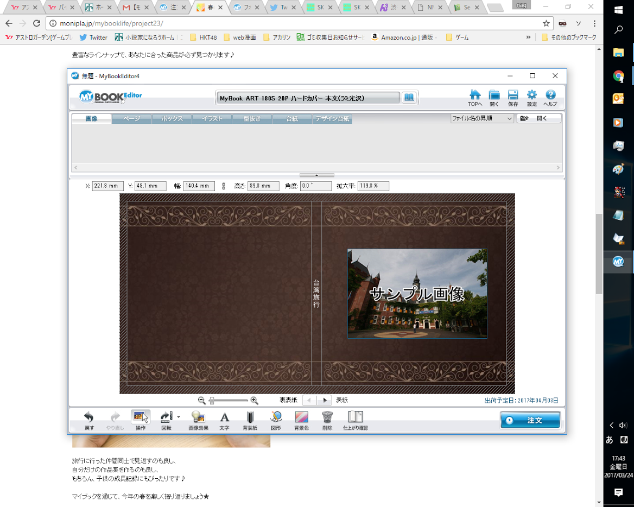The image size is (634, 507).
Task: Open the dropdown arrow beside 回転
Action: [x=179, y=417]
